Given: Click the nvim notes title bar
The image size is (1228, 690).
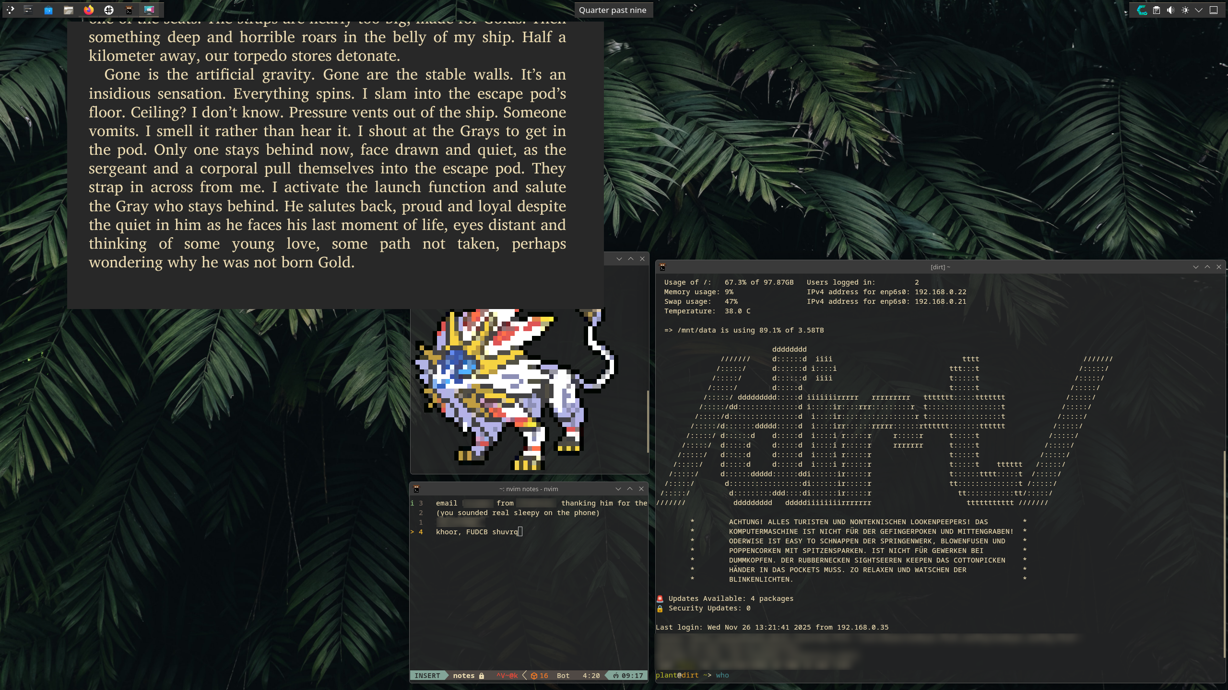Looking at the screenshot, I should [528, 489].
